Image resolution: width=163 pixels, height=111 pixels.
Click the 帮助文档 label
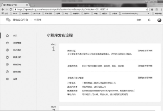(72, 94)
